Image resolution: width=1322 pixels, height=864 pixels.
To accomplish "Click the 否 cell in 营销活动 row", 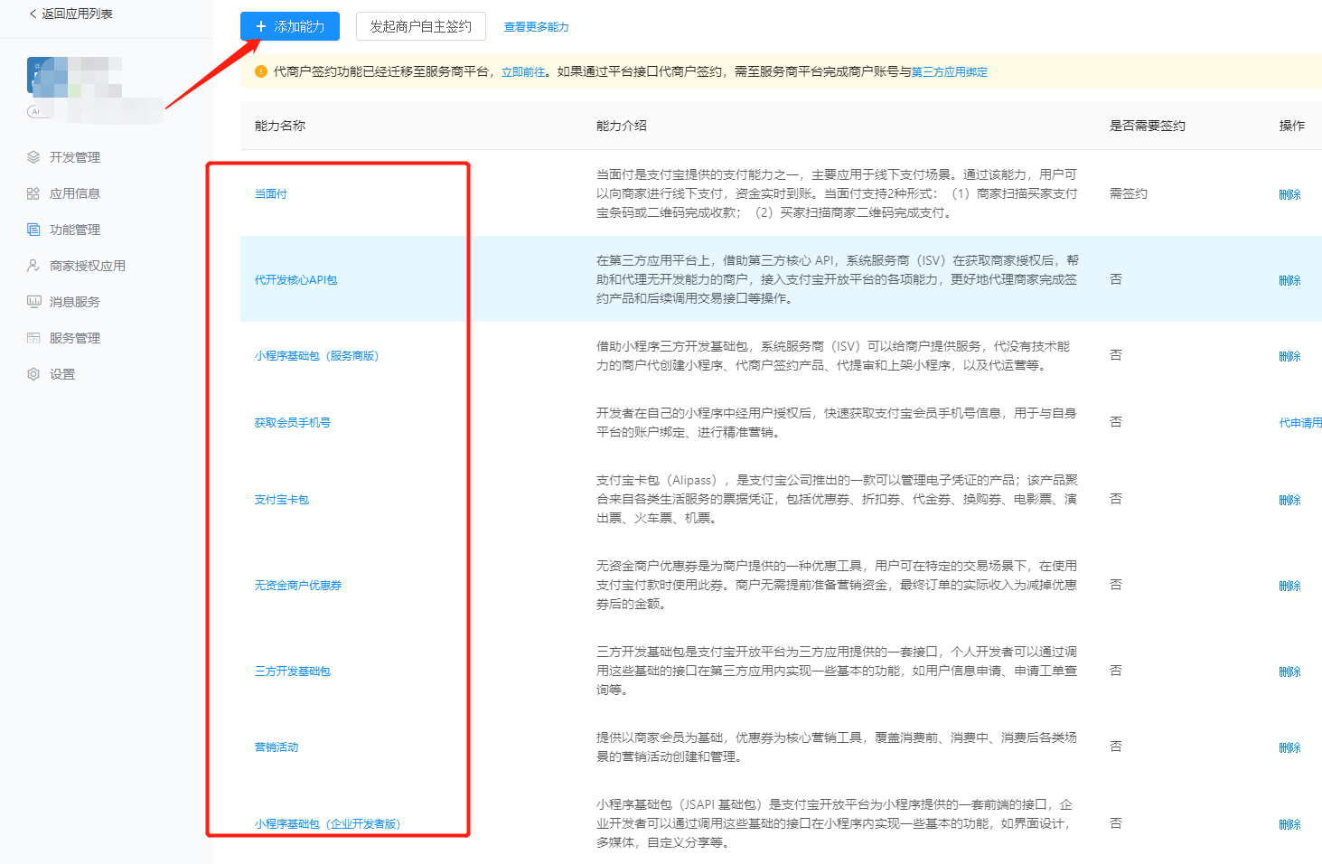I will [1116, 747].
